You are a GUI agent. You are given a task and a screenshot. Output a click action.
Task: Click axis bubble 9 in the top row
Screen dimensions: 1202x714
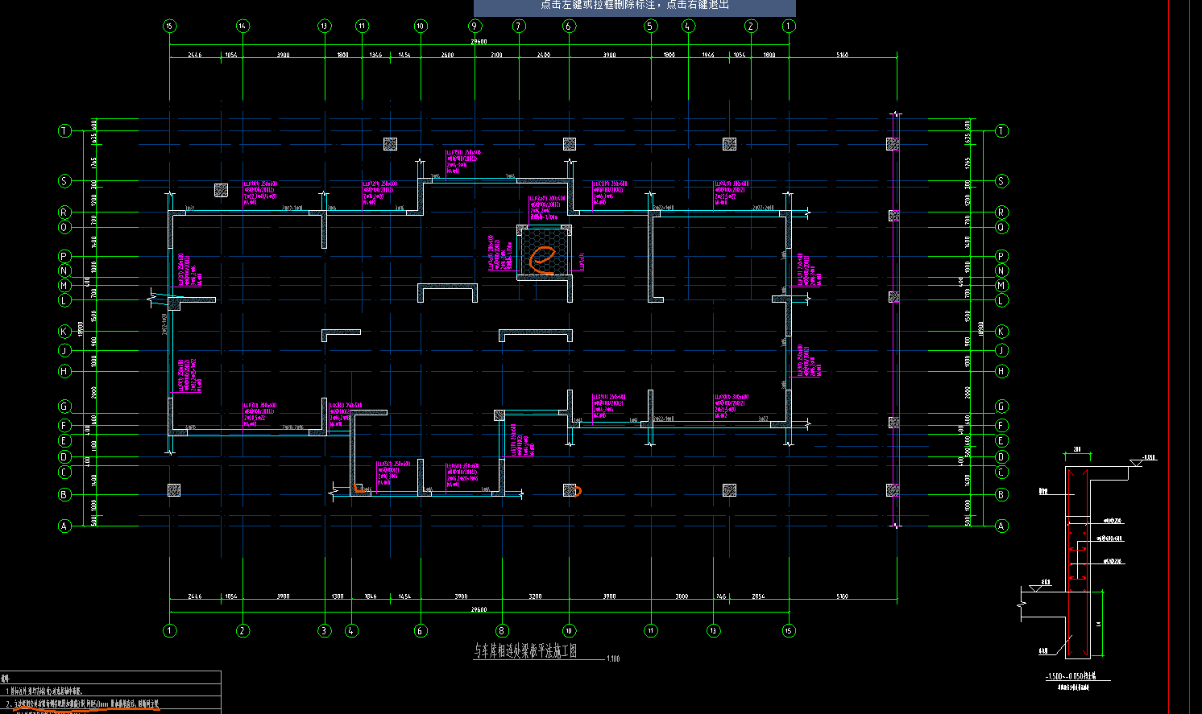(475, 26)
